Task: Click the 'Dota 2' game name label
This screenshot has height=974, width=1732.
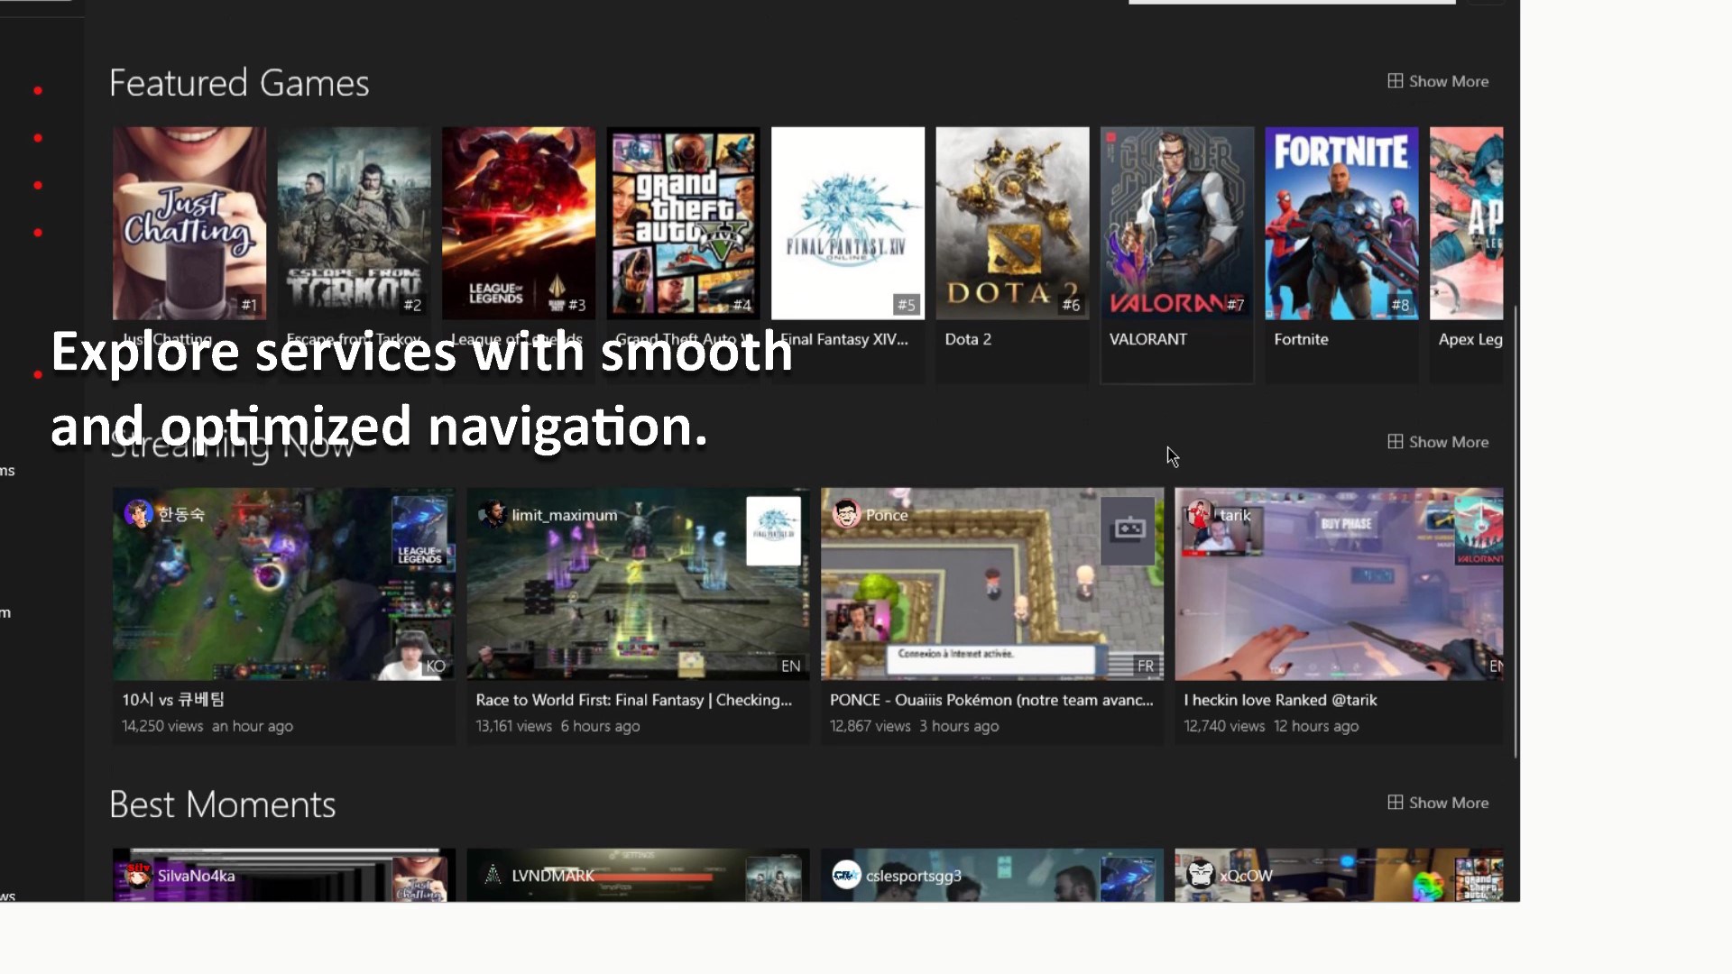Action: 968,339
